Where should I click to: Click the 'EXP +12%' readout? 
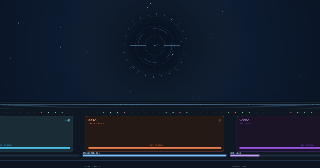pos(236,153)
